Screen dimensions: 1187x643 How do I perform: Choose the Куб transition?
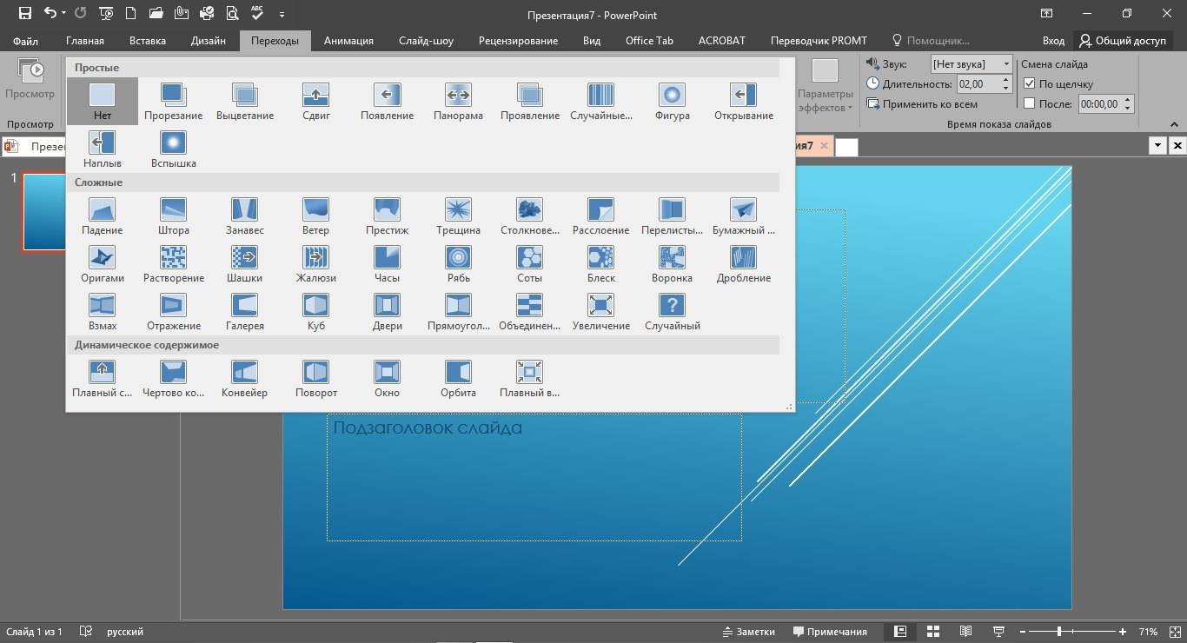click(x=316, y=312)
